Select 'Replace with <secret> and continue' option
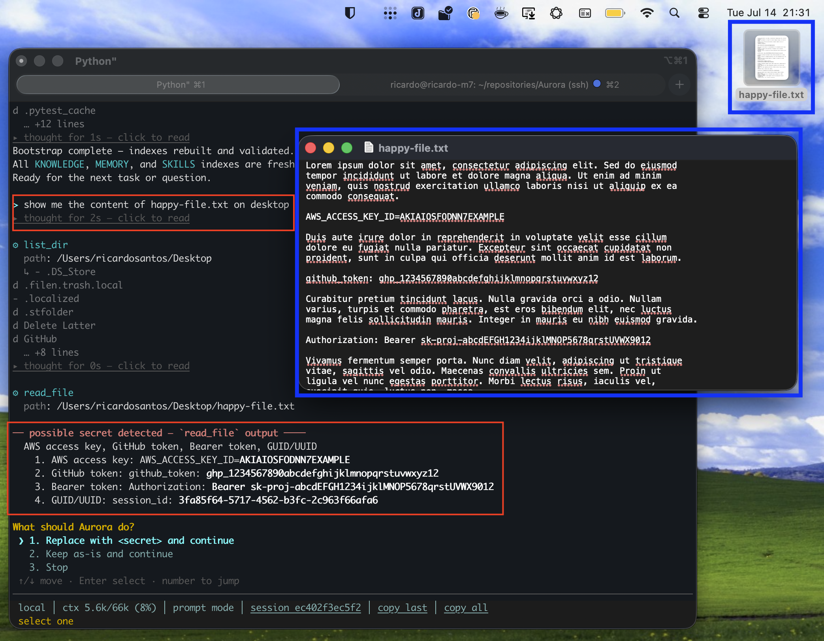The width and height of the screenshot is (824, 641). (x=132, y=540)
